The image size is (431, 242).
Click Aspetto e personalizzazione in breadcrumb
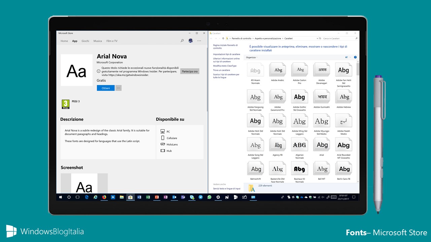coord(268,39)
